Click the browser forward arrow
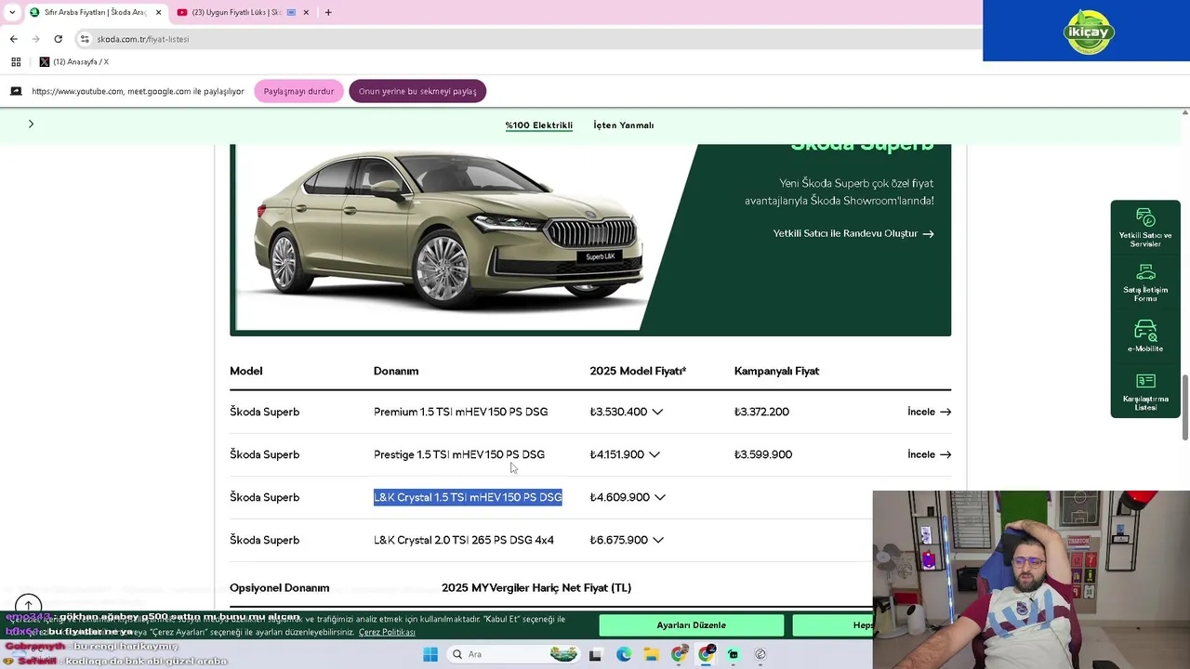The width and height of the screenshot is (1190, 669). point(36,39)
